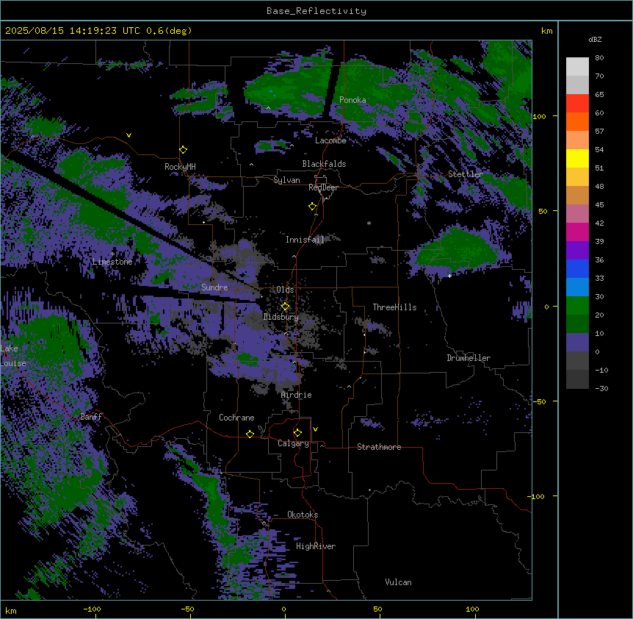
Task: Click the asterisk marker east of RedDeer
Action: 369,223
